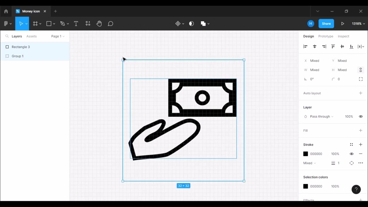Click the user avatar H
368x207 pixels.
point(310,24)
